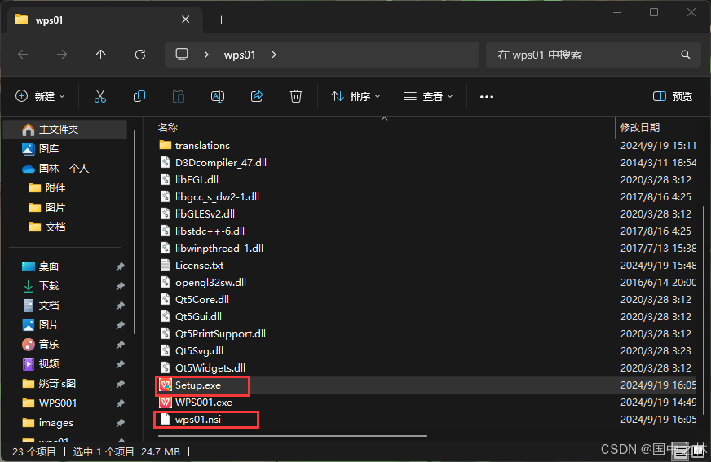This screenshot has height=462, width=711.
Task: Select the libwinpthread-1.dll file
Action: 219,249
